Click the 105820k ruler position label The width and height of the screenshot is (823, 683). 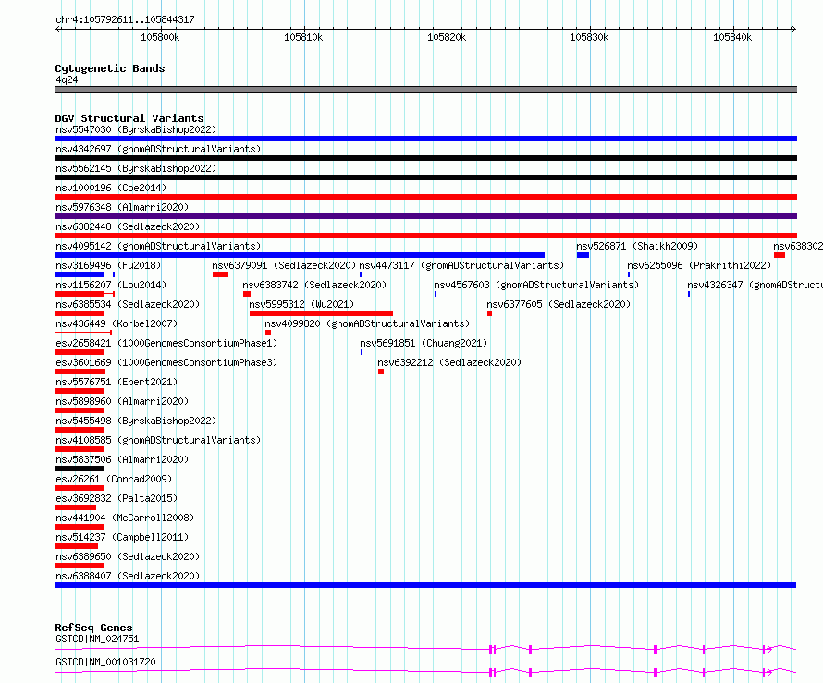(x=447, y=37)
